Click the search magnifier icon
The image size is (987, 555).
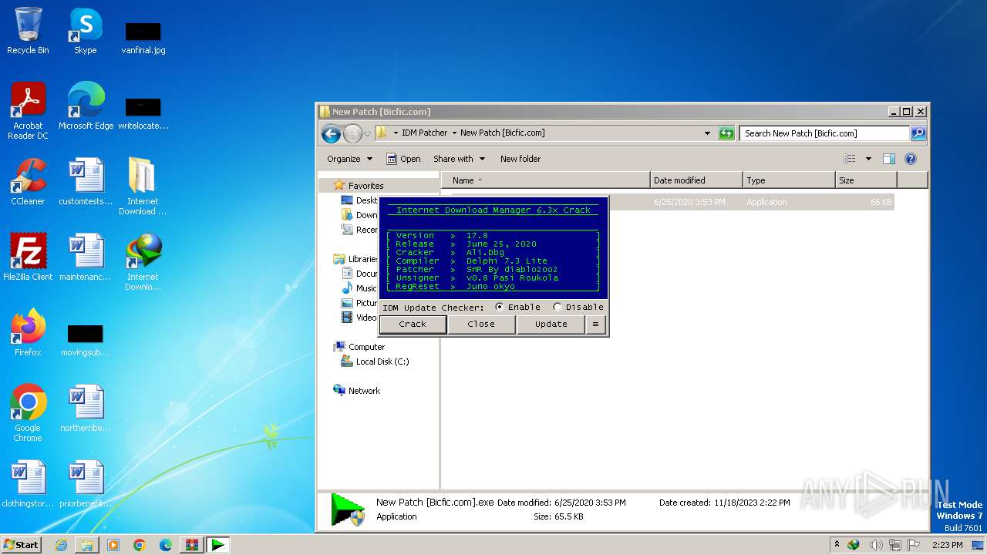[918, 133]
